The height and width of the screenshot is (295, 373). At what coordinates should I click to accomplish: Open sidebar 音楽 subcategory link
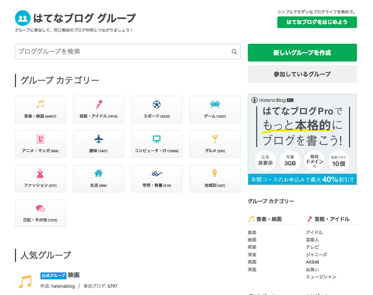tap(252, 232)
